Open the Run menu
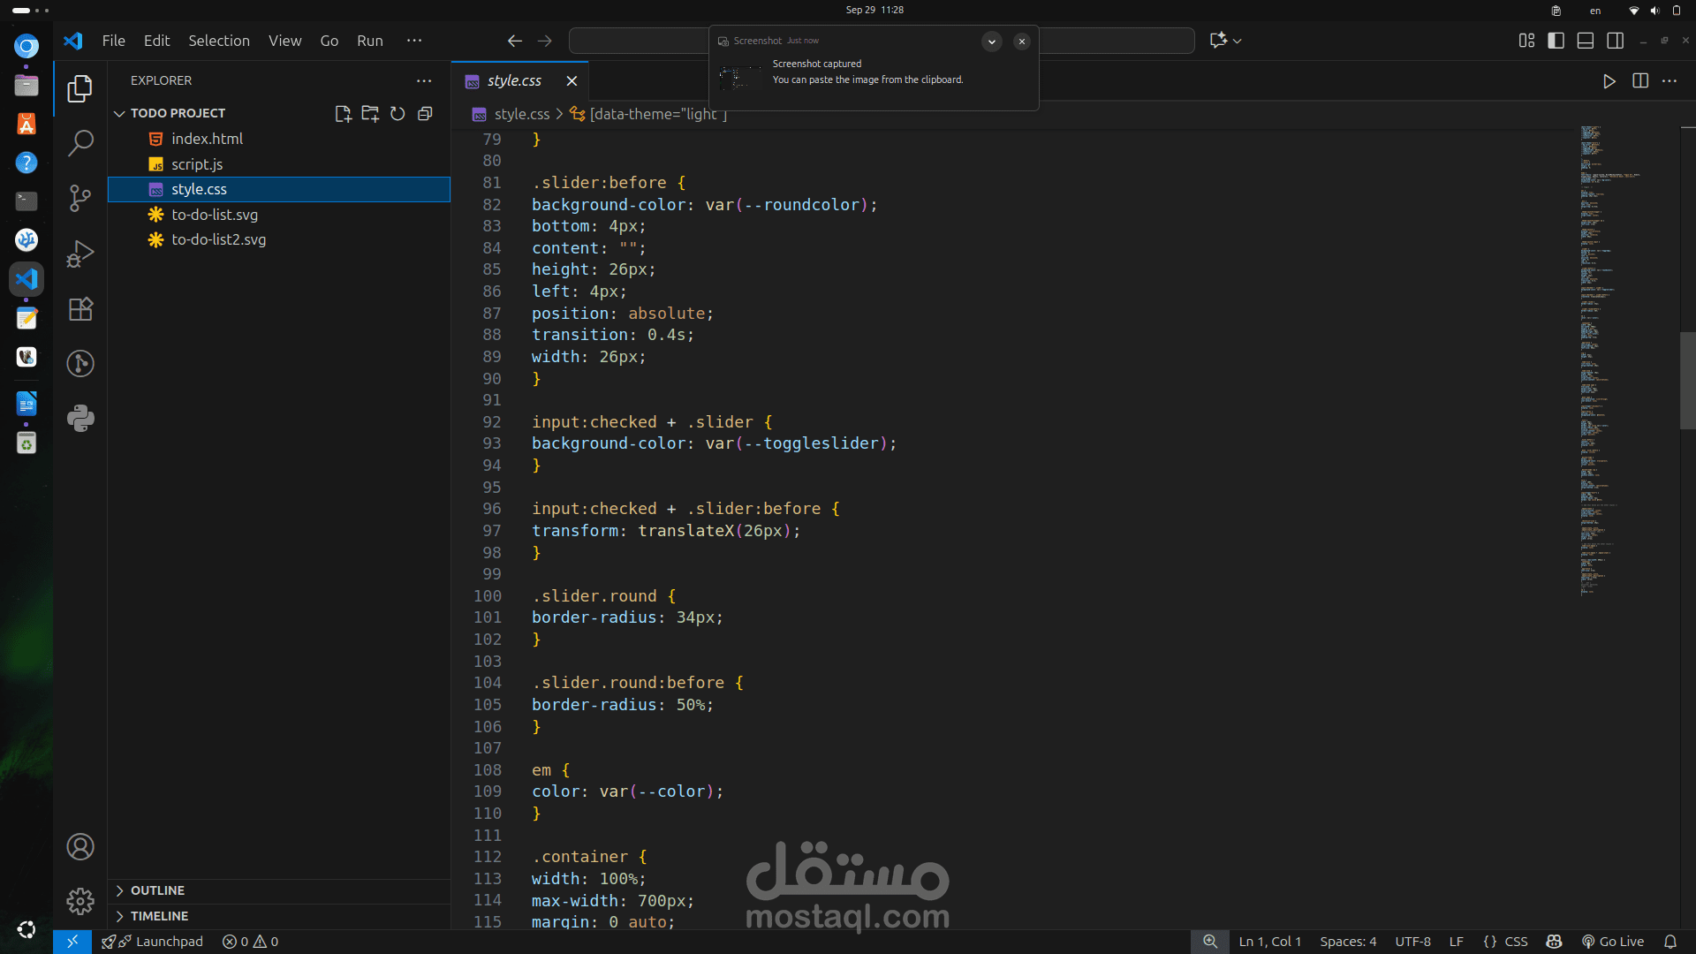The image size is (1696, 954). [x=369, y=41]
